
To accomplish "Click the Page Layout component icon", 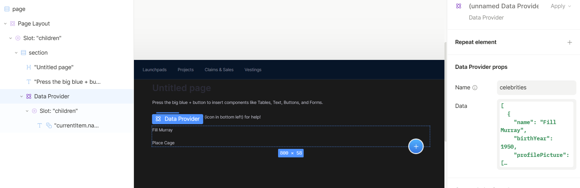I will (x=13, y=23).
